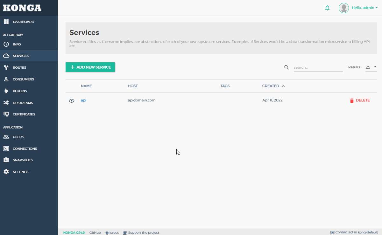Open Snapshots label in sidebar

(23, 160)
